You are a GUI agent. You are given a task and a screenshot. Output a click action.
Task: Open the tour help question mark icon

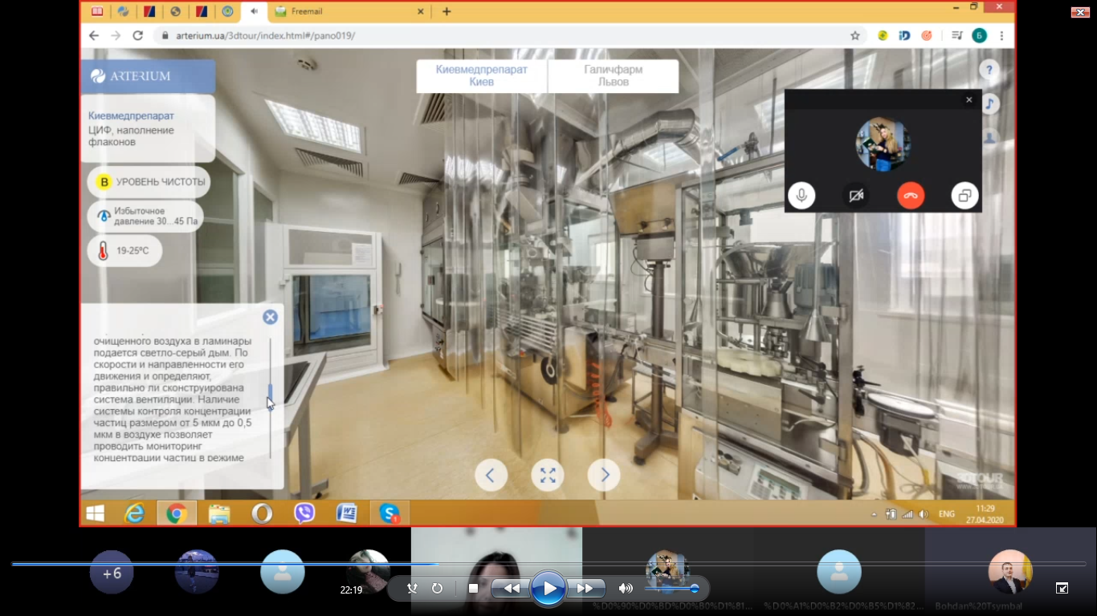(x=989, y=70)
